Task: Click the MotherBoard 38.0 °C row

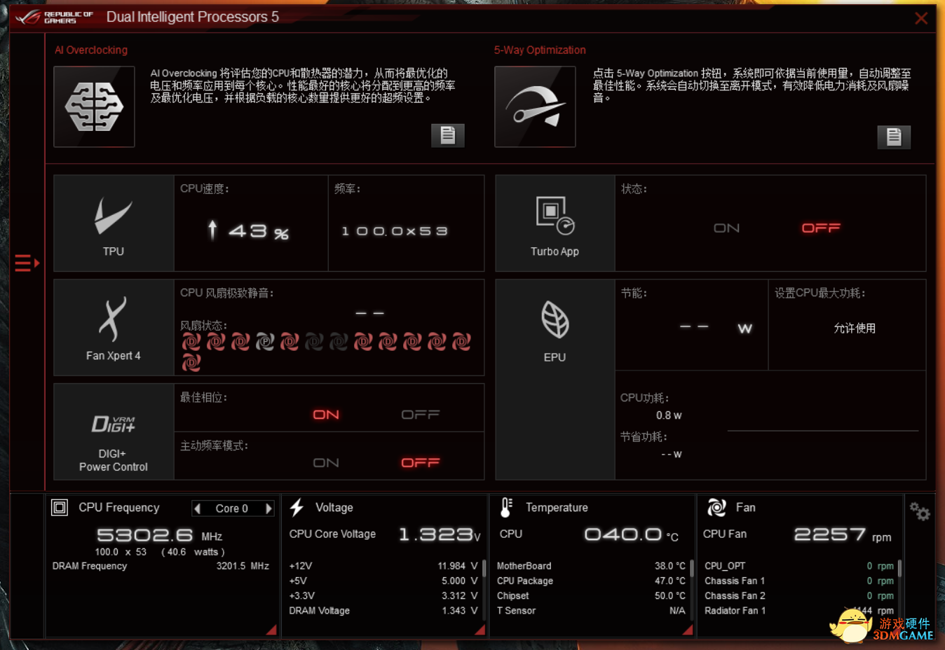Action: (x=591, y=566)
